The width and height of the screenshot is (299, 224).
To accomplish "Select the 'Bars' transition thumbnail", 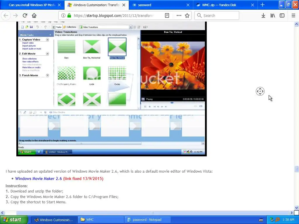I will tap(66, 47).
